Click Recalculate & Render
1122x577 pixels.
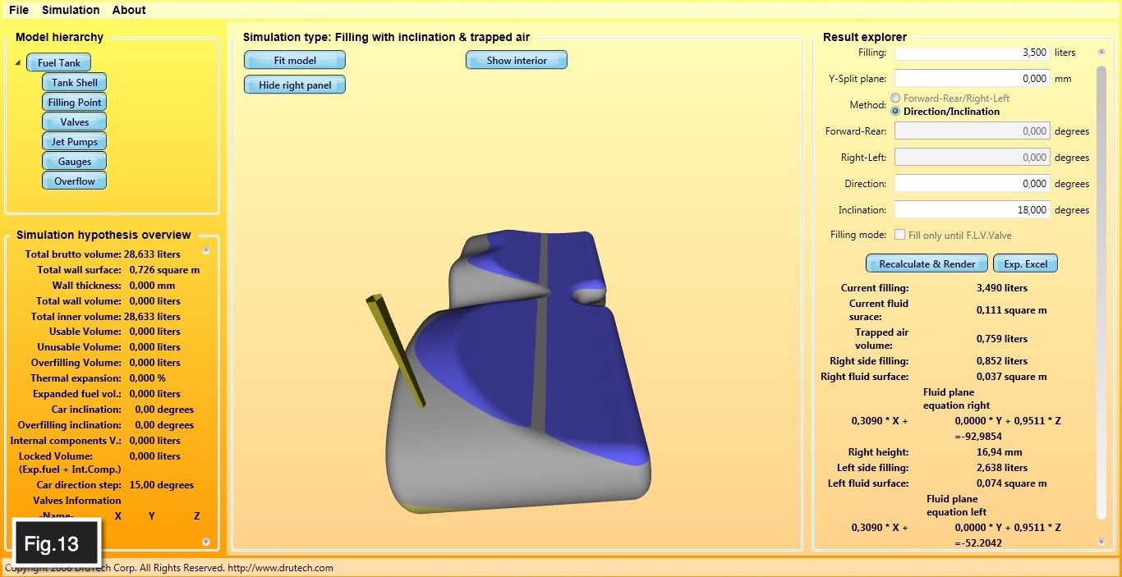[927, 264]
